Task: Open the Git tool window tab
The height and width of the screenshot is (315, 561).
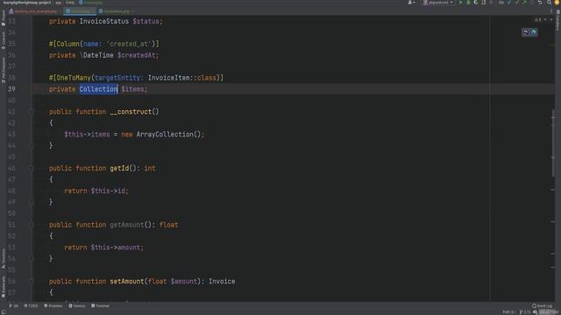Action: 14,305
